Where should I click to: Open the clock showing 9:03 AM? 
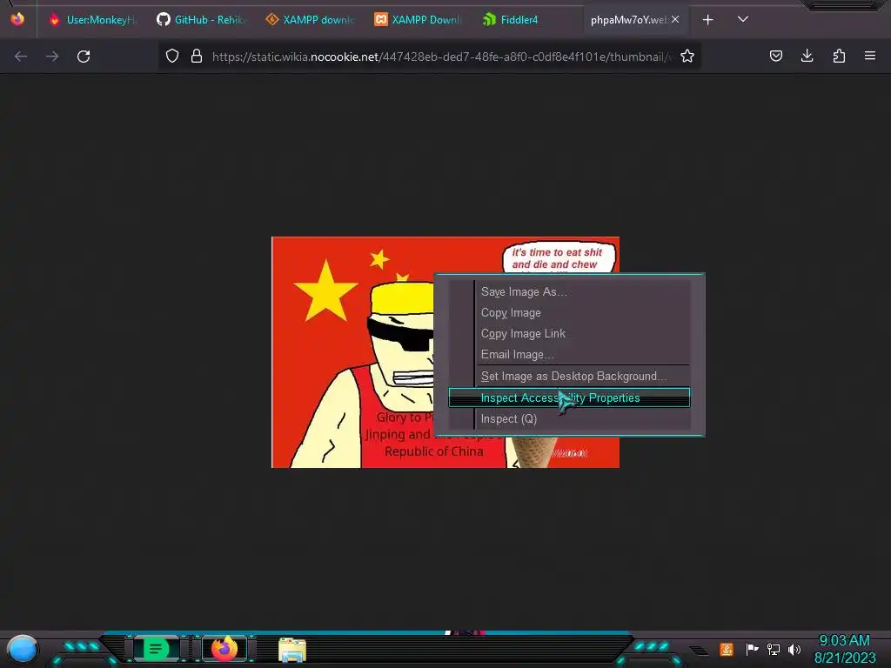pyautogui.click(x=845, y=649)
